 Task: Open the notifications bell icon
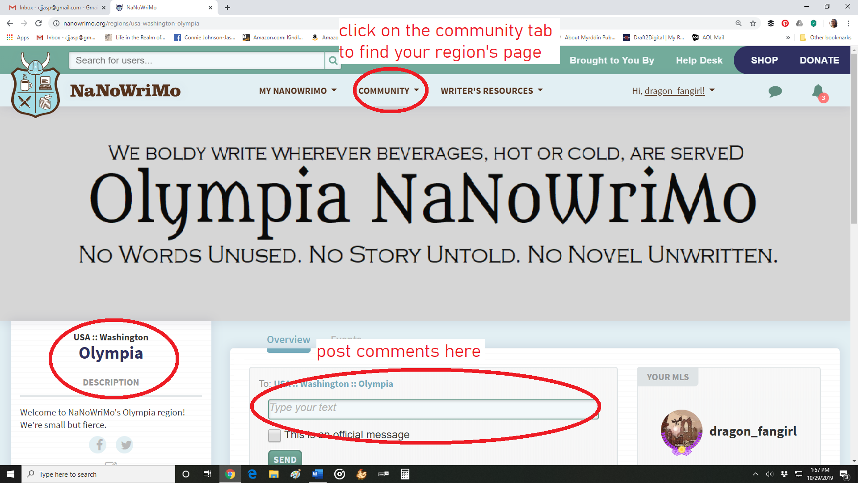tap(818, 91)
